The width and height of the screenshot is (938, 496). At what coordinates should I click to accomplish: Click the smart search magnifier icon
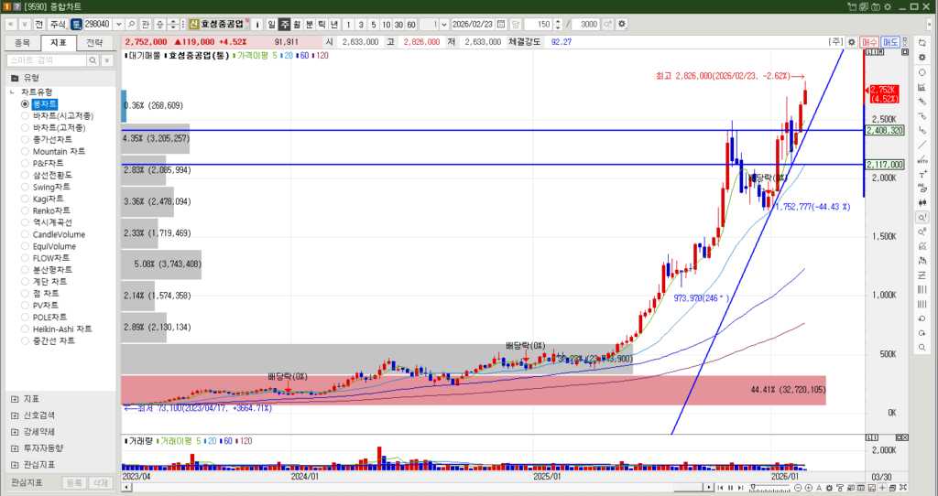click(94, 59)
